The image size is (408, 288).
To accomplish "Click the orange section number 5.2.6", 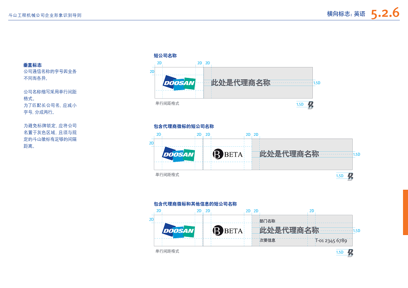I will (x=385, y=13).
